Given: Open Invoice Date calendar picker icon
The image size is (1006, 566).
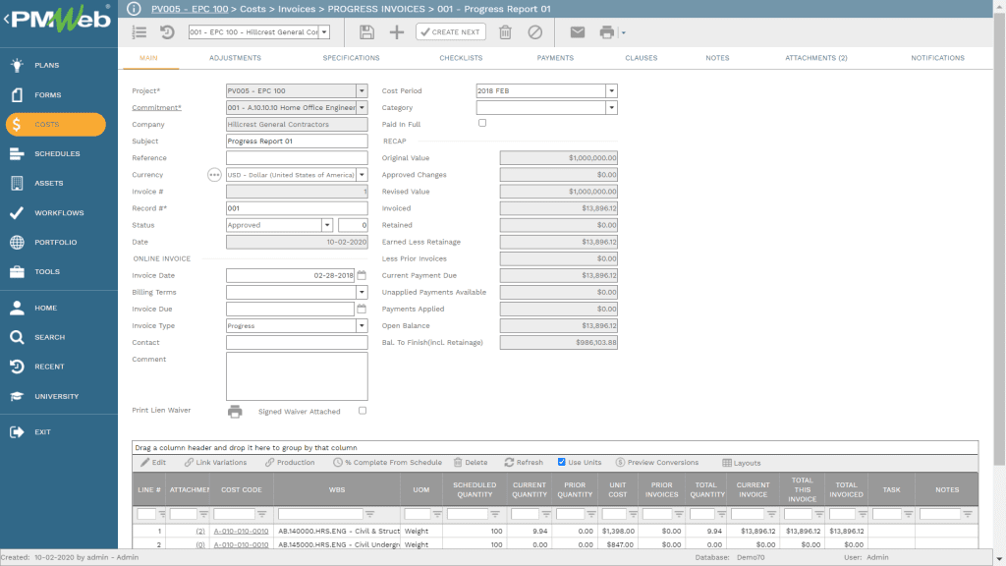Looking at the screenshot, I should (x=362, y=275).
